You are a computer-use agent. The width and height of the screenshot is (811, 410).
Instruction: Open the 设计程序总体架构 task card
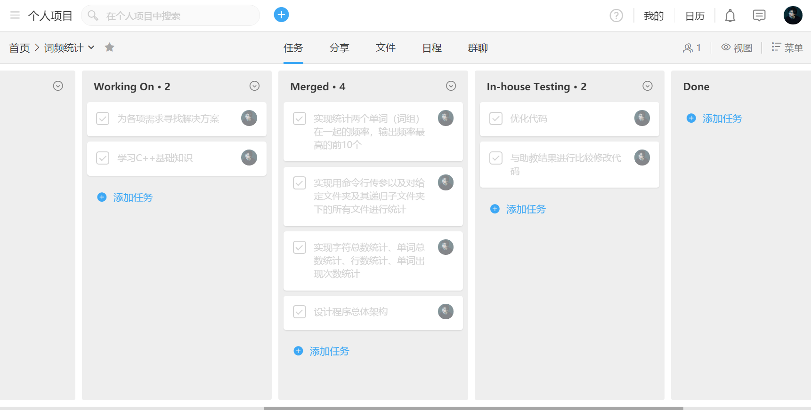point(373,313)
